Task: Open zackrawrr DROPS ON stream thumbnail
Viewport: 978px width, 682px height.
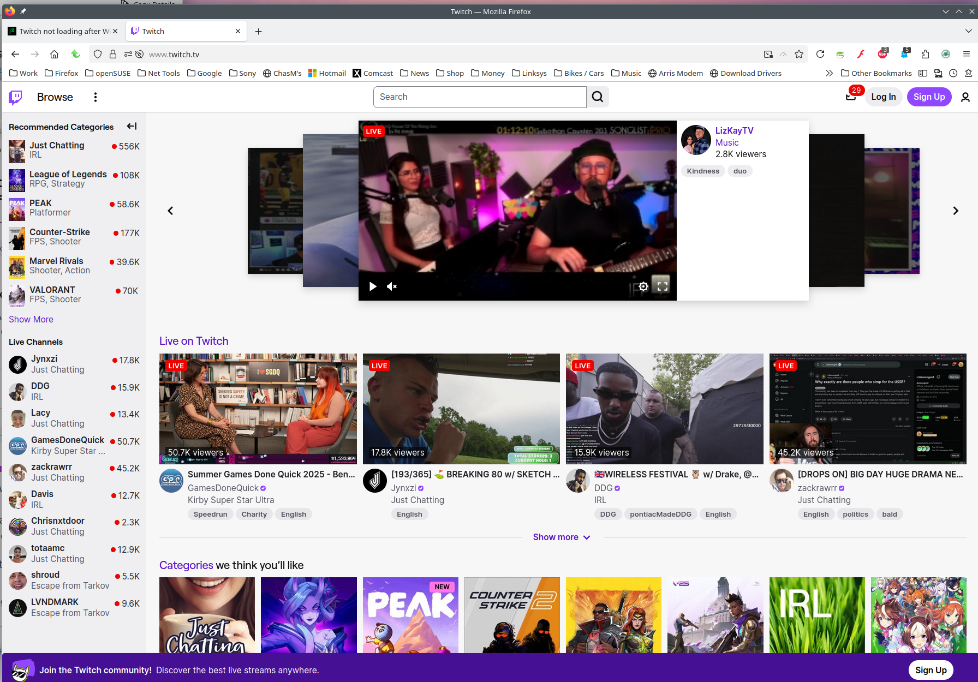Action: click(x=868, y=409)
